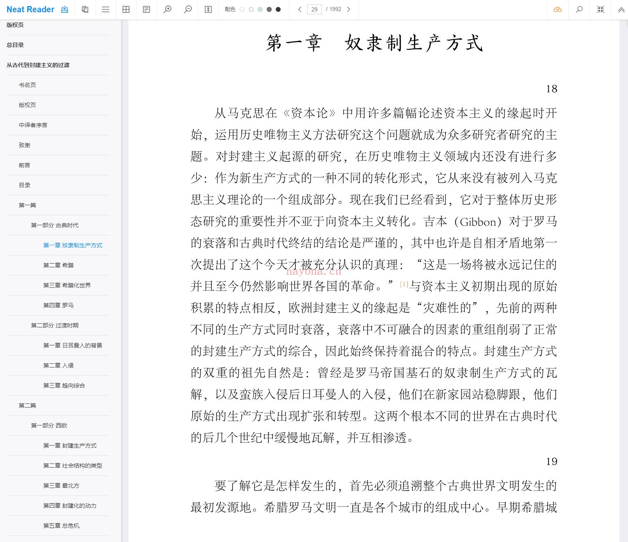Select 第一章 奴隶制生产方式 highlighted entry
Viewport: 628px width, 542px height.
click(73, 245)
